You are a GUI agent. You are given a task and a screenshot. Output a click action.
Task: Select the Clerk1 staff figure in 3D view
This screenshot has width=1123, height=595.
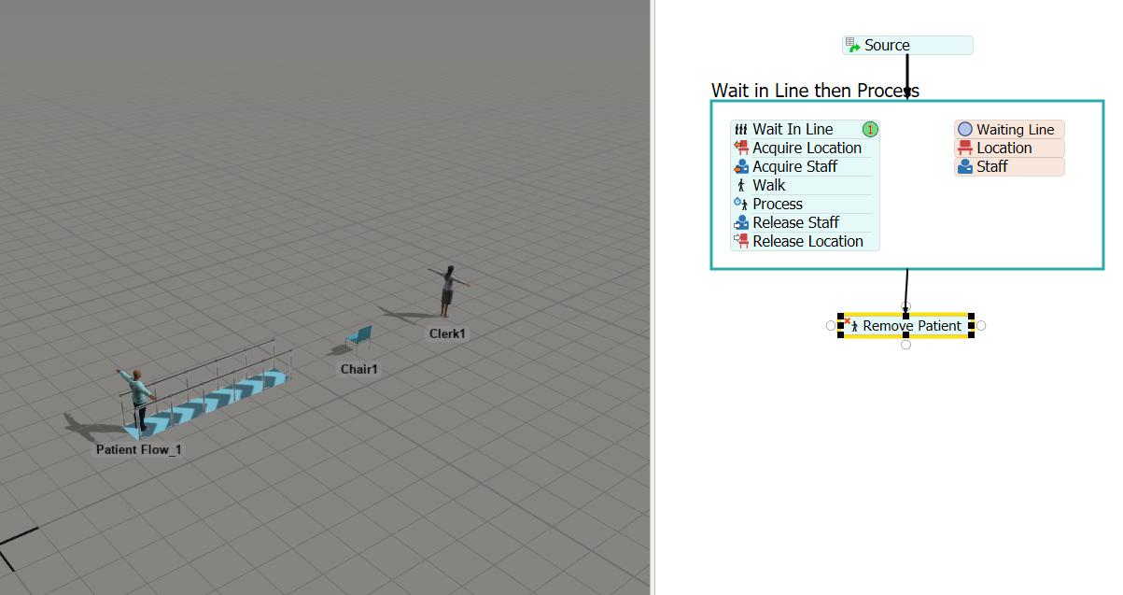448,291
